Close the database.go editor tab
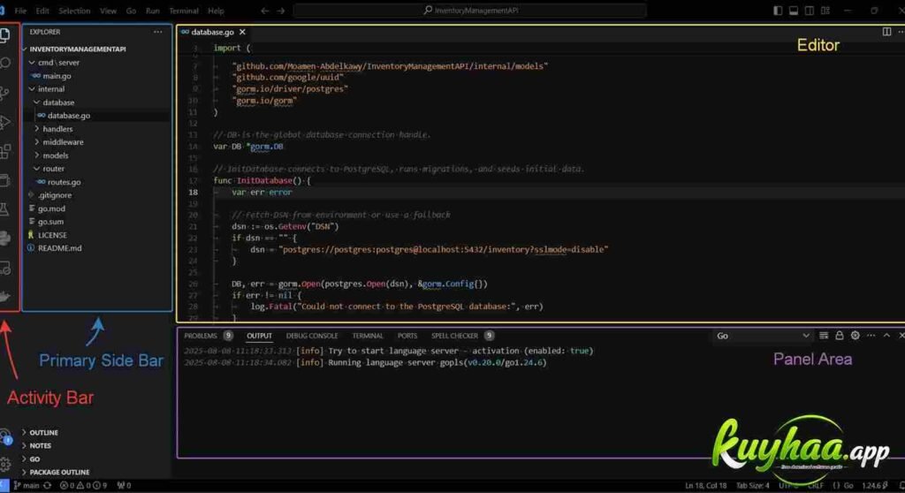This screenshot has height=493, width=905. [242, 32]
